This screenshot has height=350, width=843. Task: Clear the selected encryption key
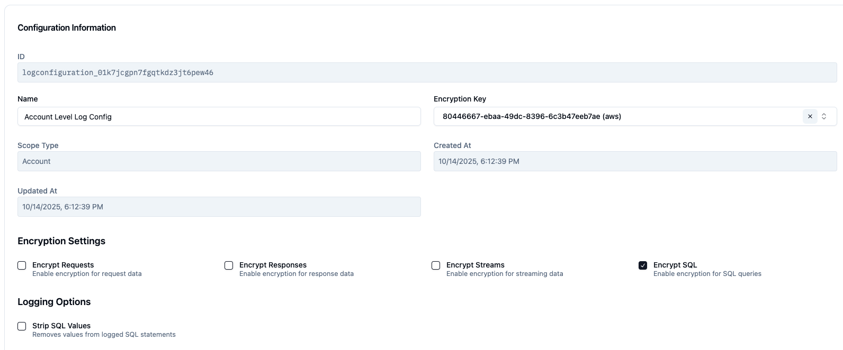(810, 116)
